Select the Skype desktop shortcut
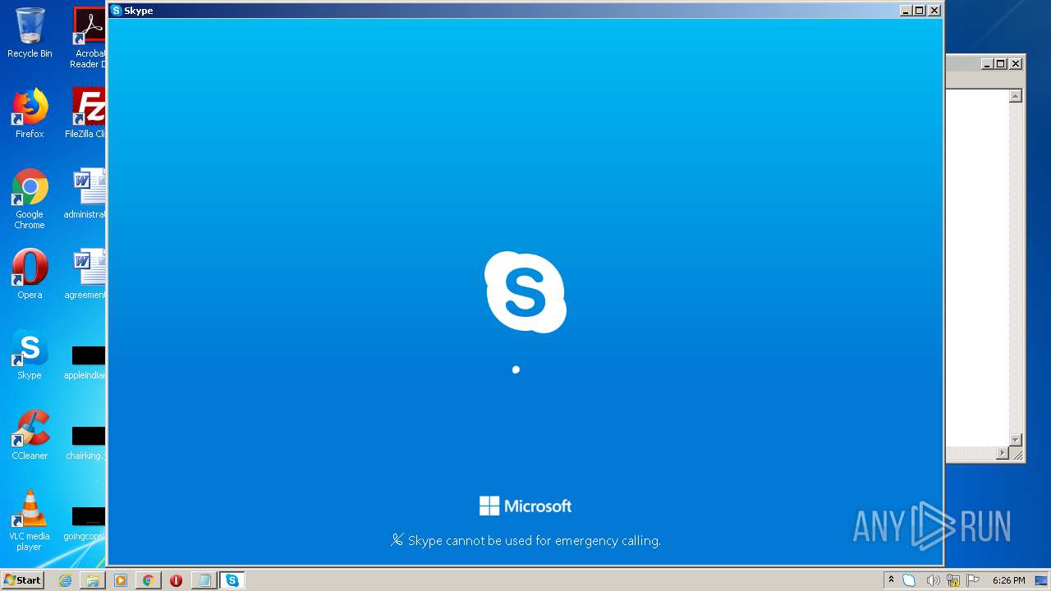 coord(30,355)
